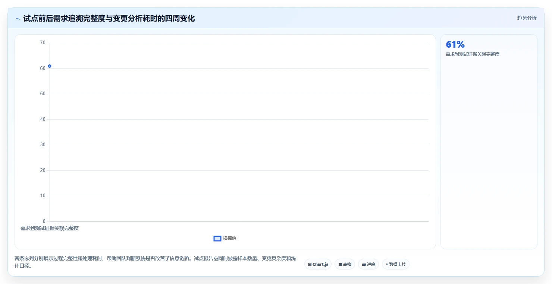Click the y-axis value 20
This screenshot has width=552, height=284.
(43, 170)
